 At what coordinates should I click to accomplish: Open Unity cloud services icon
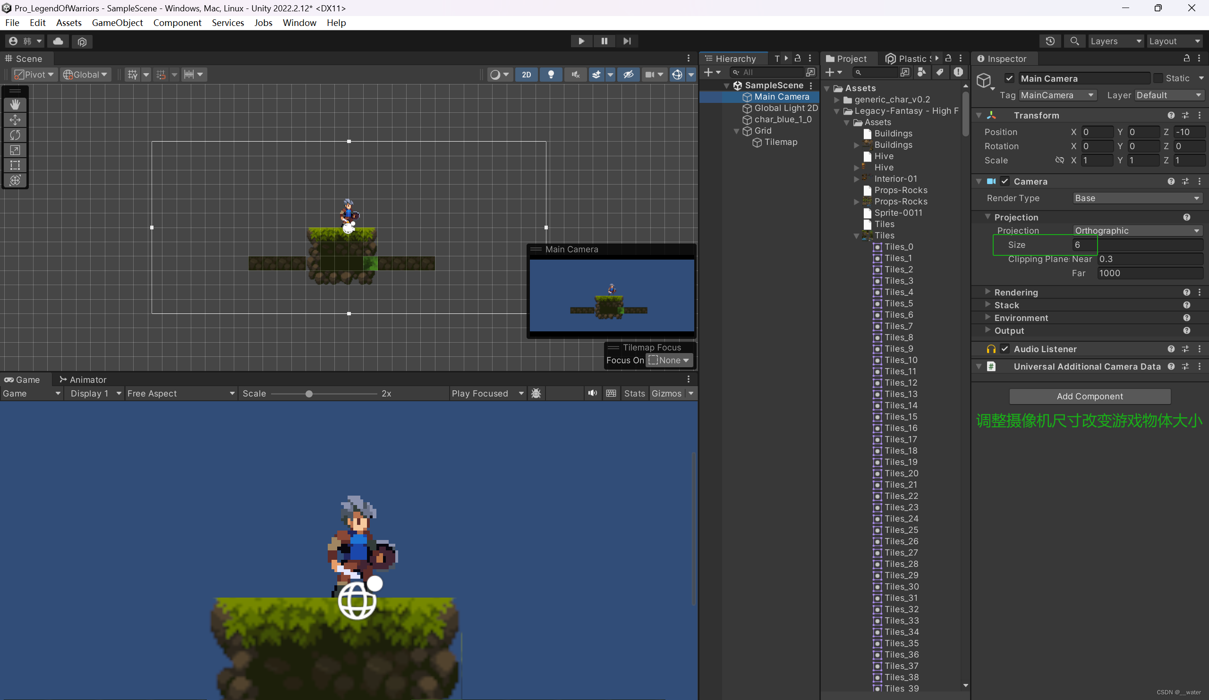(58, 41)
